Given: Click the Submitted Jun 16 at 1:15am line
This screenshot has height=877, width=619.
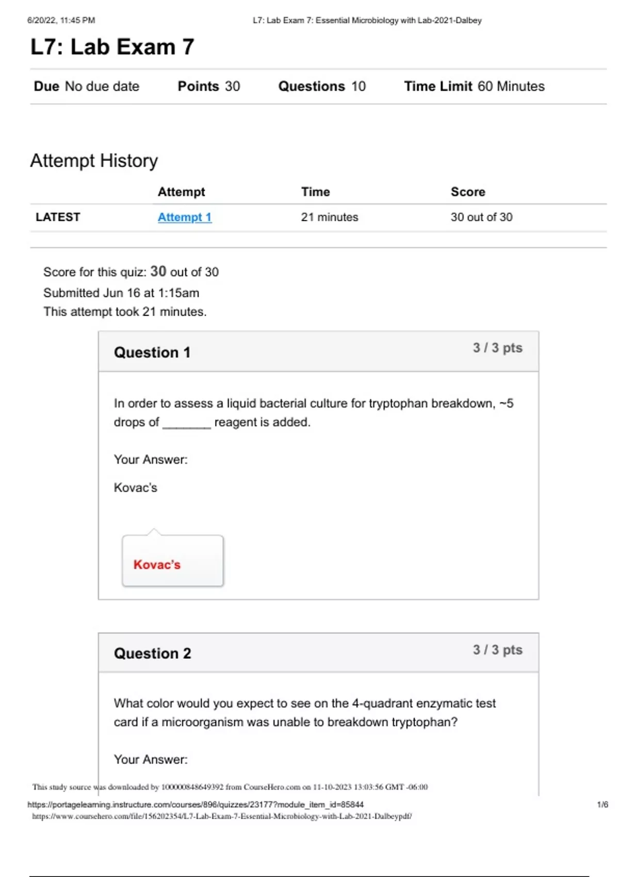Looking at the screenshot, I should click(121, 293).
